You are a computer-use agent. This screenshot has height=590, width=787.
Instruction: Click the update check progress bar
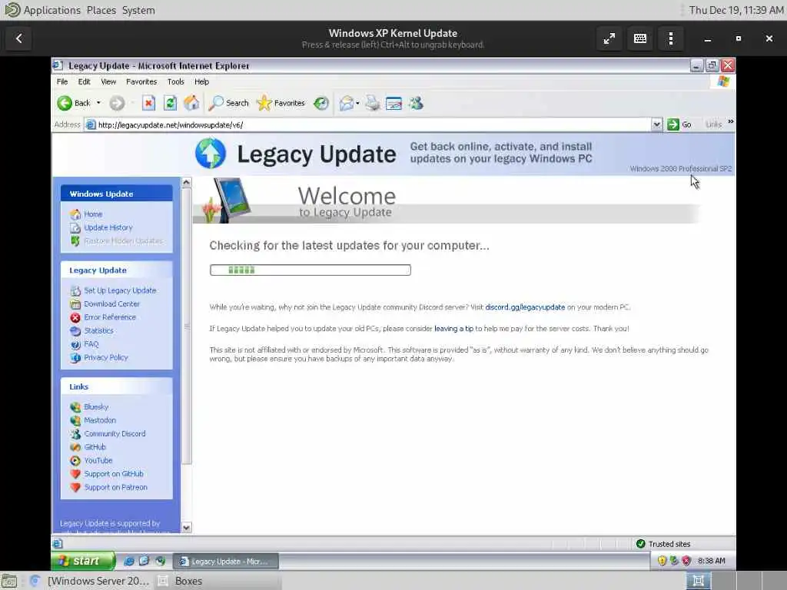pyautogui.click(x=310, y=270)
